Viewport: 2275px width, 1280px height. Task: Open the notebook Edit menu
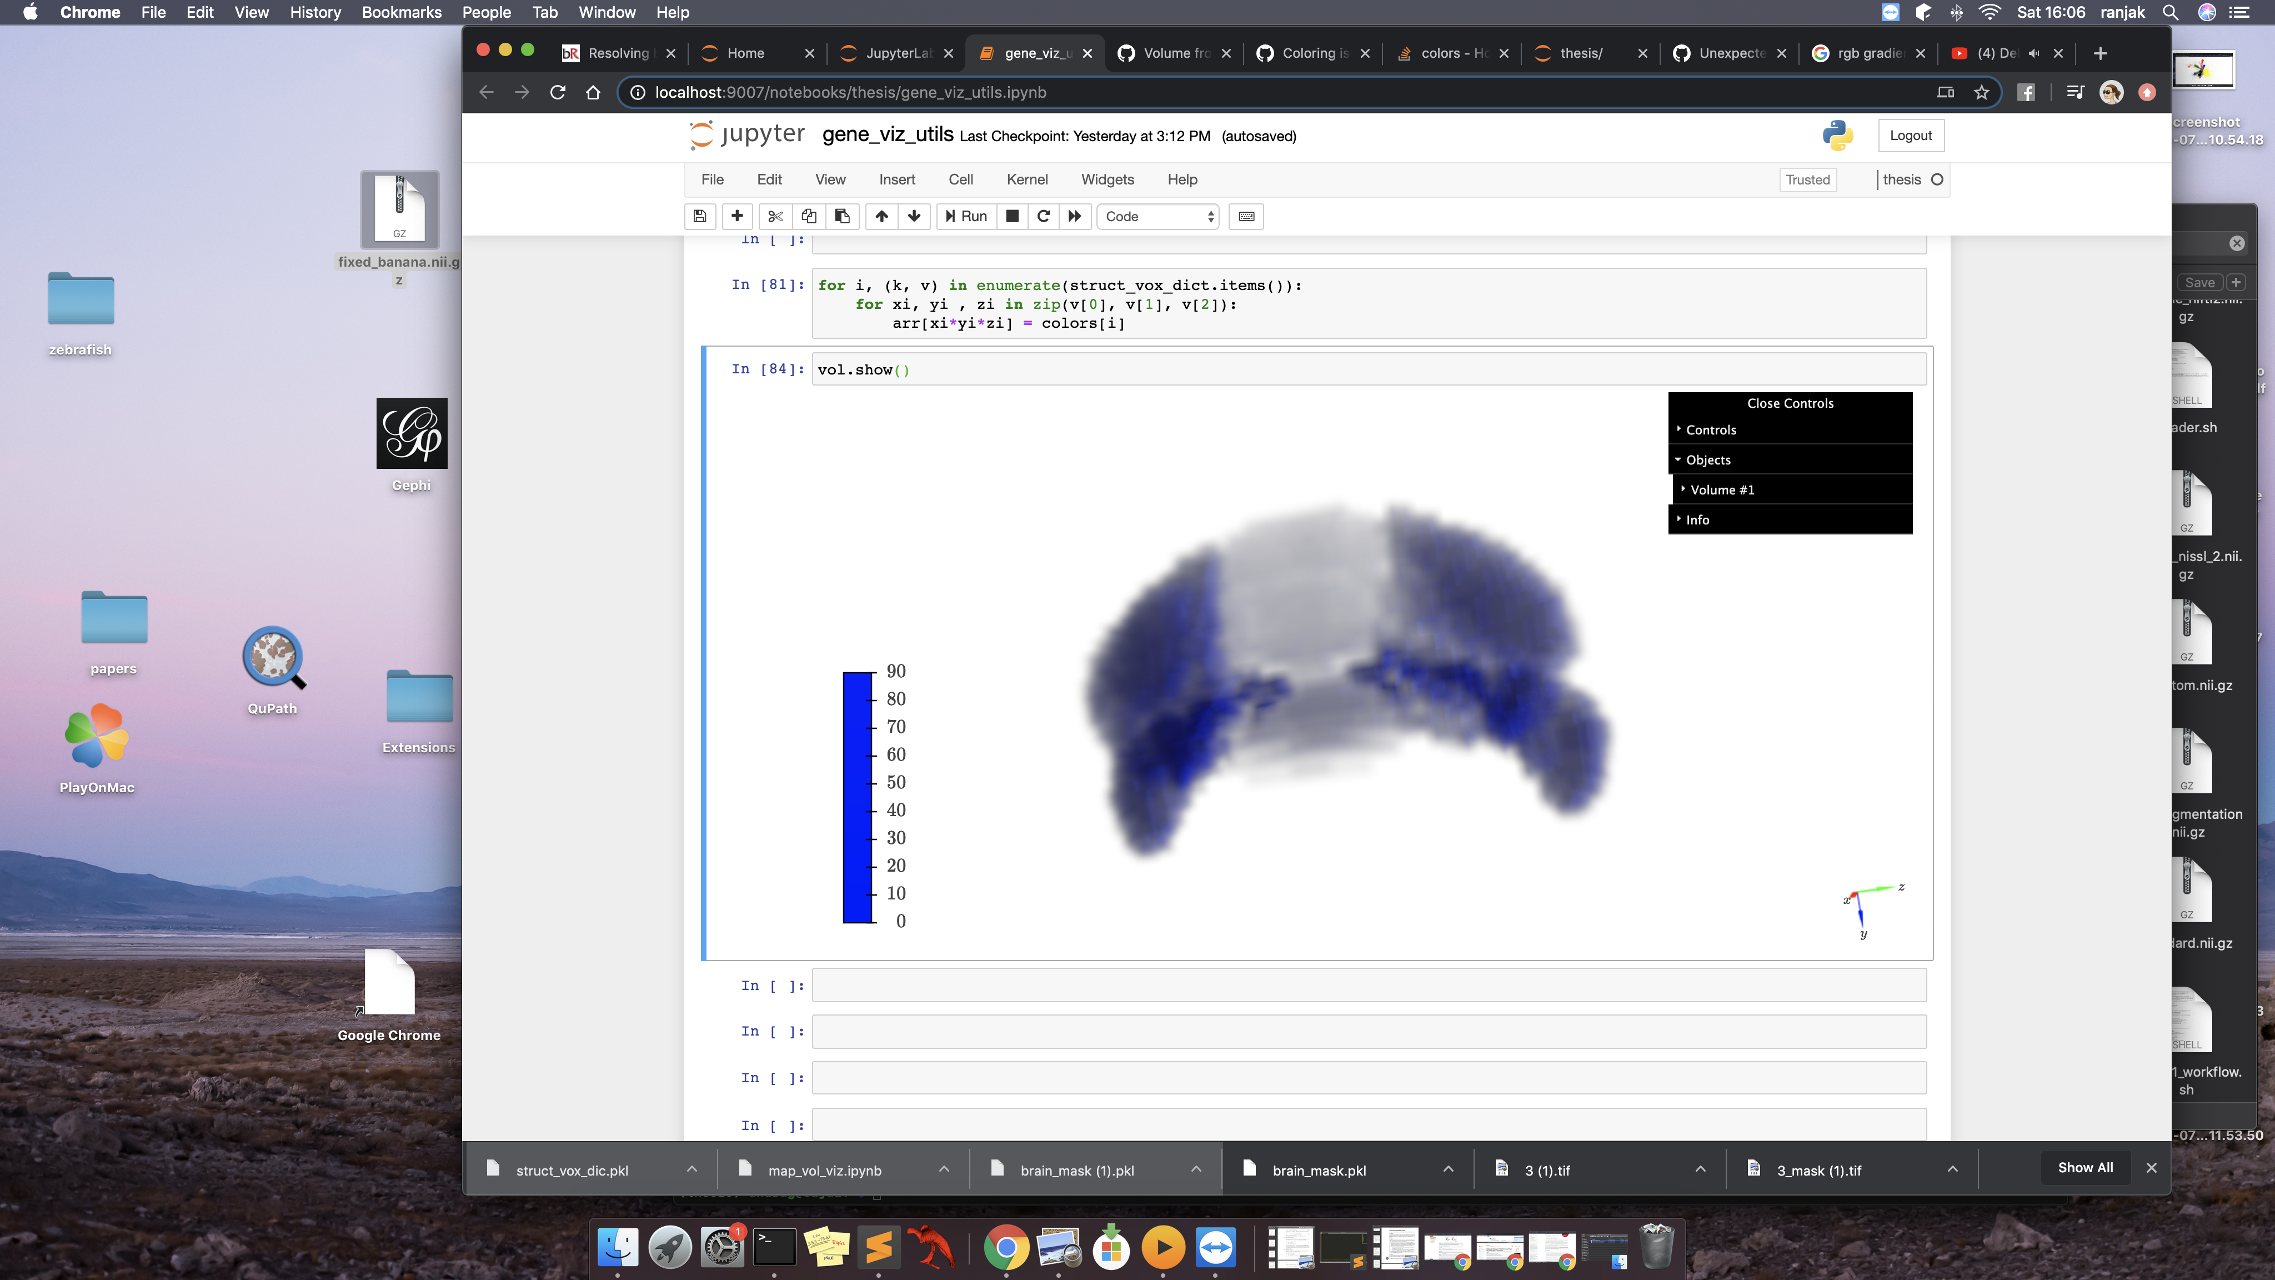[769, 179]
